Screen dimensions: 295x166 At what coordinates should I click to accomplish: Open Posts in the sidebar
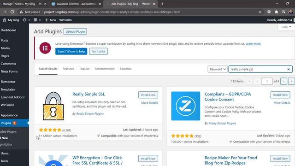coord(4,41)
